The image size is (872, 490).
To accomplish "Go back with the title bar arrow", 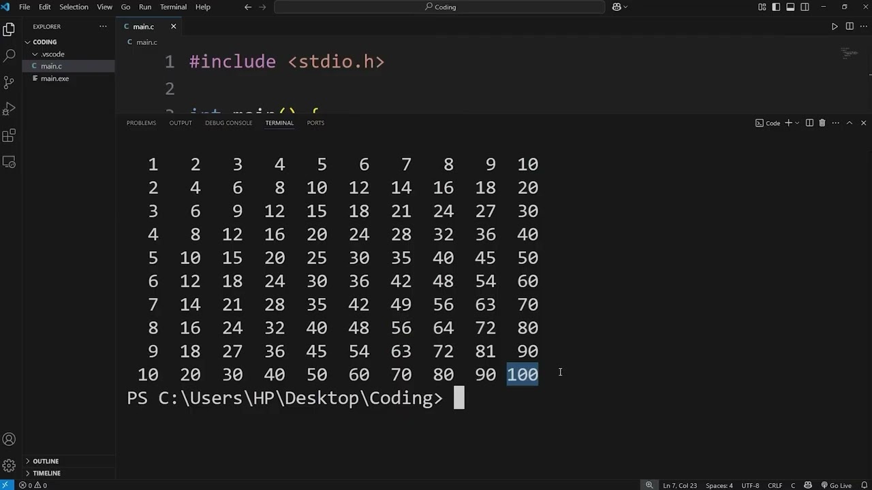I will click(248, 7).
